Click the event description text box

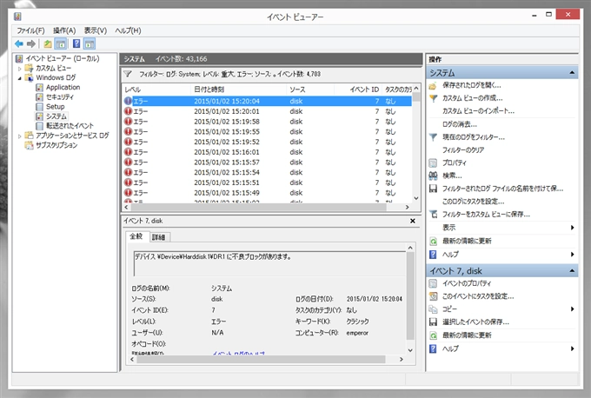point(269,263)
